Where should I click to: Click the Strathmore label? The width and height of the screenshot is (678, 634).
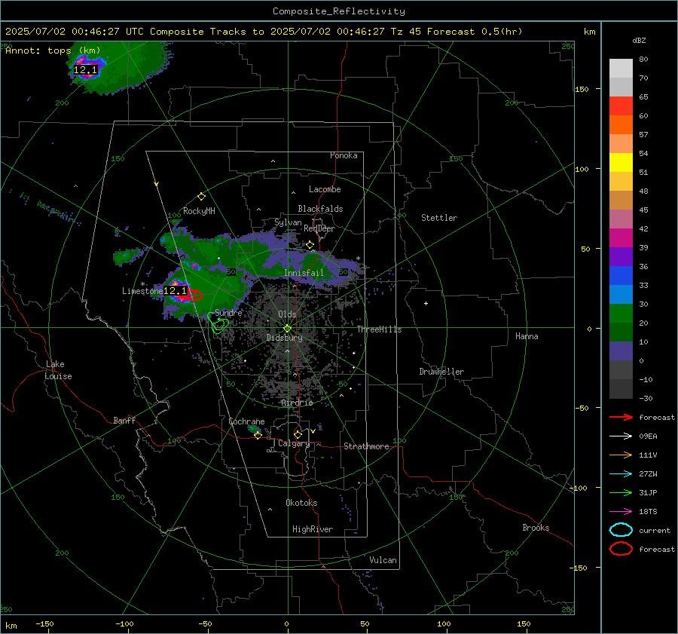coord(366,446)
